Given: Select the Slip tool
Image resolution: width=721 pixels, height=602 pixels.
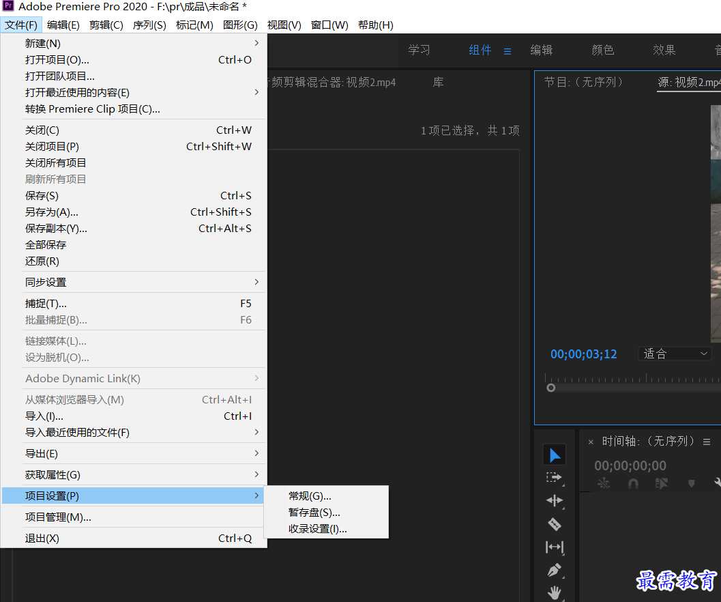Looking at the screenshot, I should pyautogui.click(x=555, y=547).
